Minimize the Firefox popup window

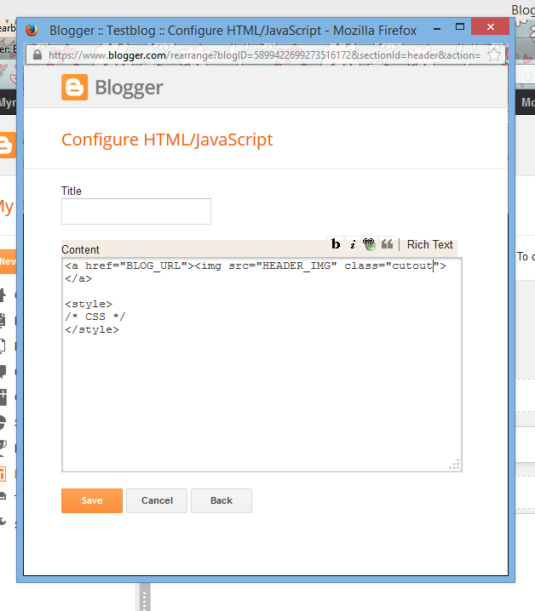point(437,28)
